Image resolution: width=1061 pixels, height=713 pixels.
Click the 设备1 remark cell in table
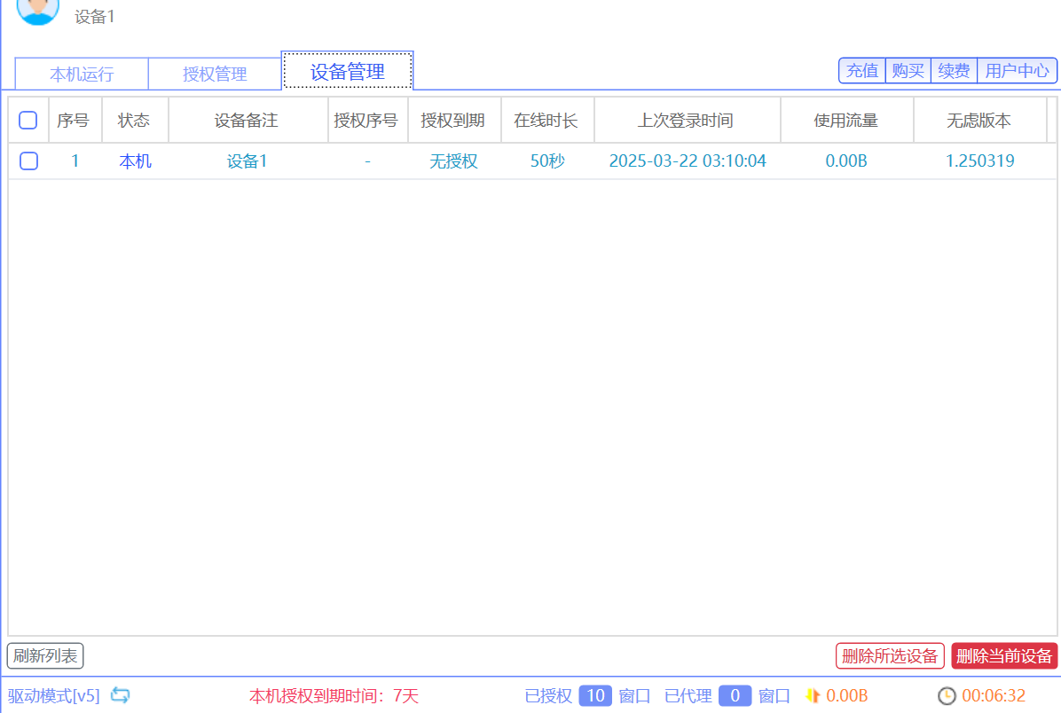(248, 161)
